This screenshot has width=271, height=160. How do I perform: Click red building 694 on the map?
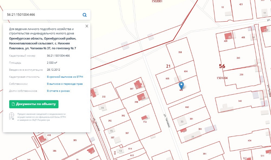coord(184,130)
